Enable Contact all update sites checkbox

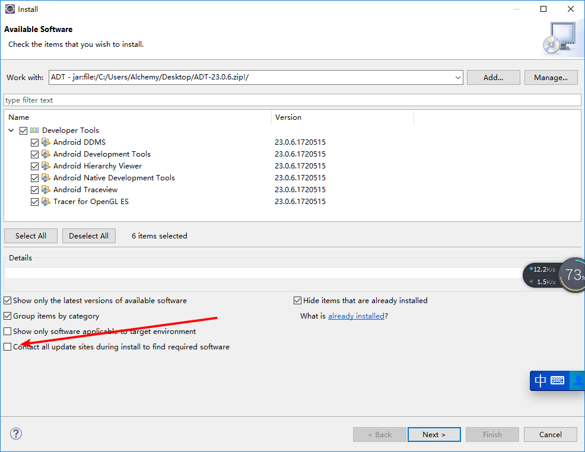pos(8,347)
